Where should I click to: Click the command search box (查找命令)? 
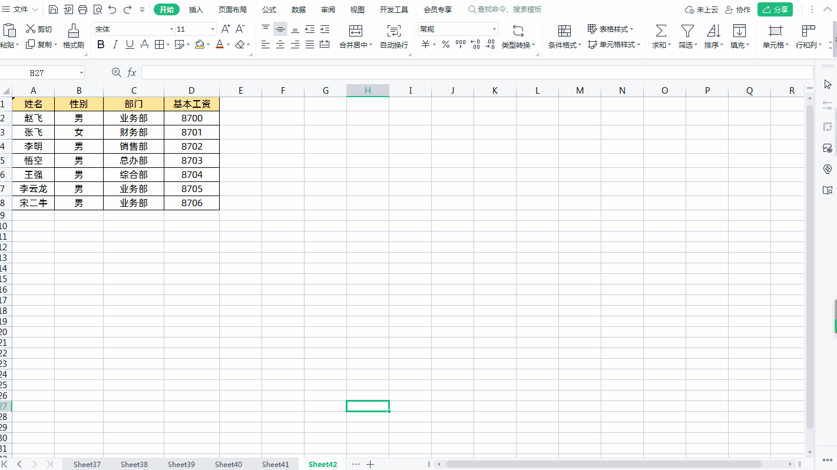(x=505, y=9)
